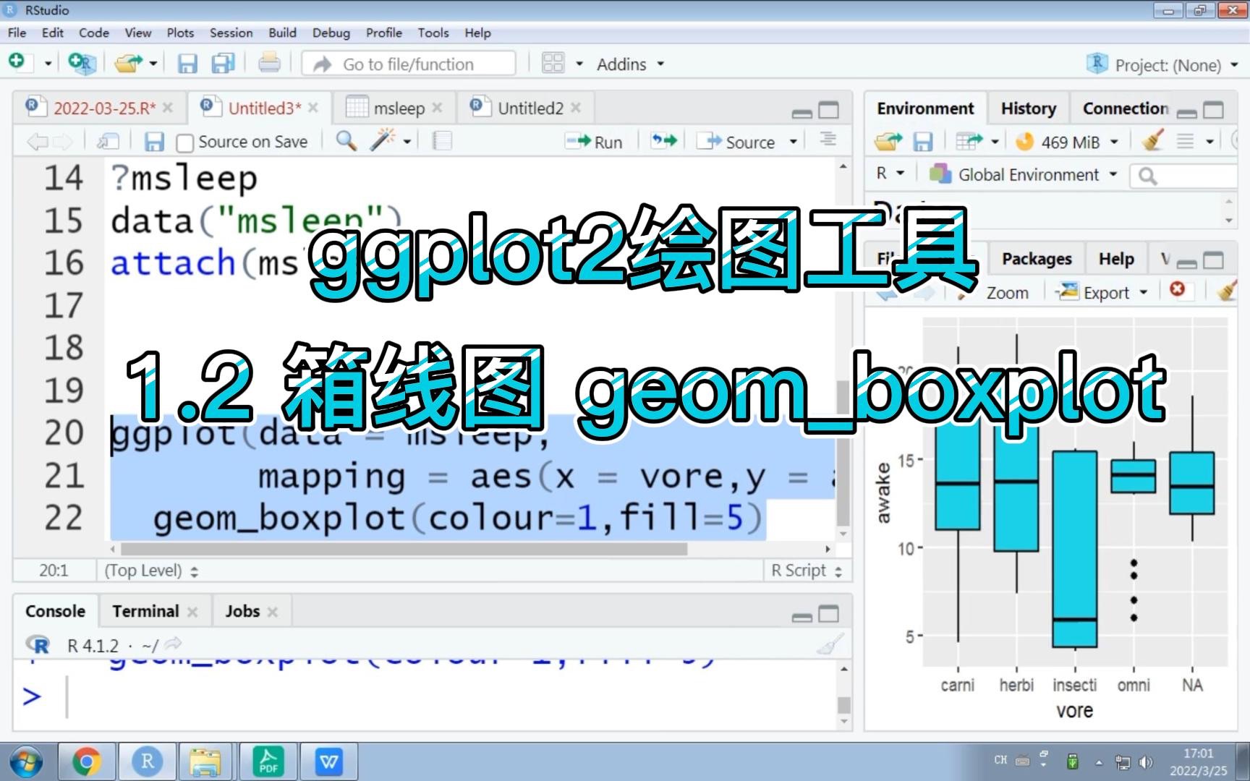Re-run the previous code region
The image size is (1250, 781).
point(663,141)
